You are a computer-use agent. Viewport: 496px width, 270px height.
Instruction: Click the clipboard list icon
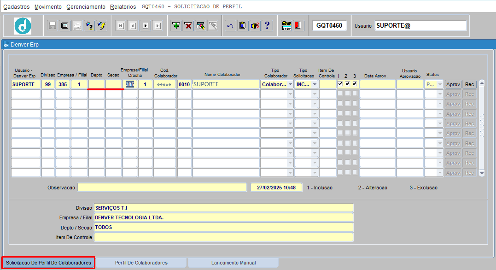(x=243, y=26)
